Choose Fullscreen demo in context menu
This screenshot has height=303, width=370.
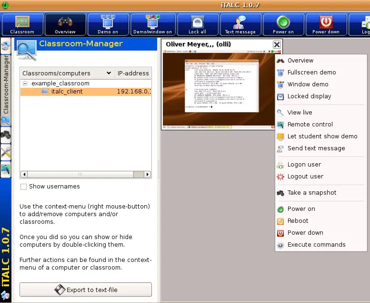(321, 73)
